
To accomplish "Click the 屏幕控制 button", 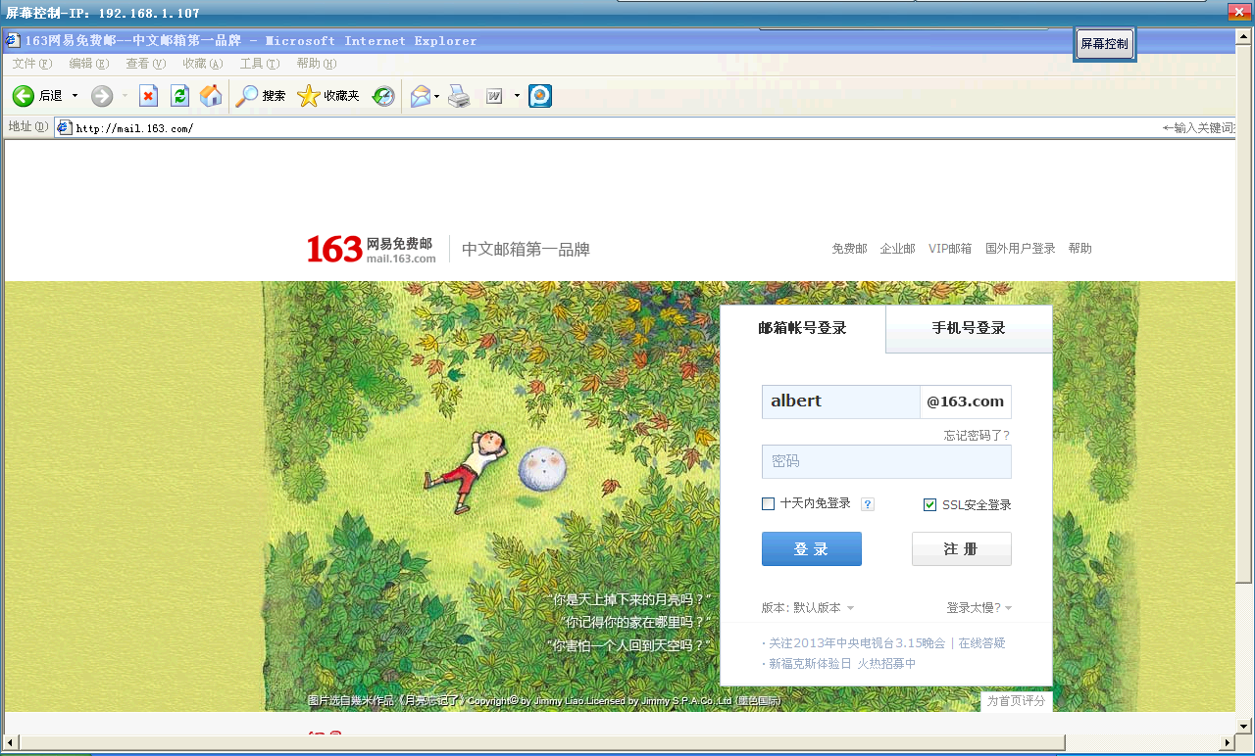I will 1105,44.
